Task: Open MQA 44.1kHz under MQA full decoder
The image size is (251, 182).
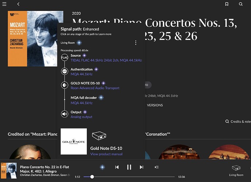Action: (x=81, y=103)
